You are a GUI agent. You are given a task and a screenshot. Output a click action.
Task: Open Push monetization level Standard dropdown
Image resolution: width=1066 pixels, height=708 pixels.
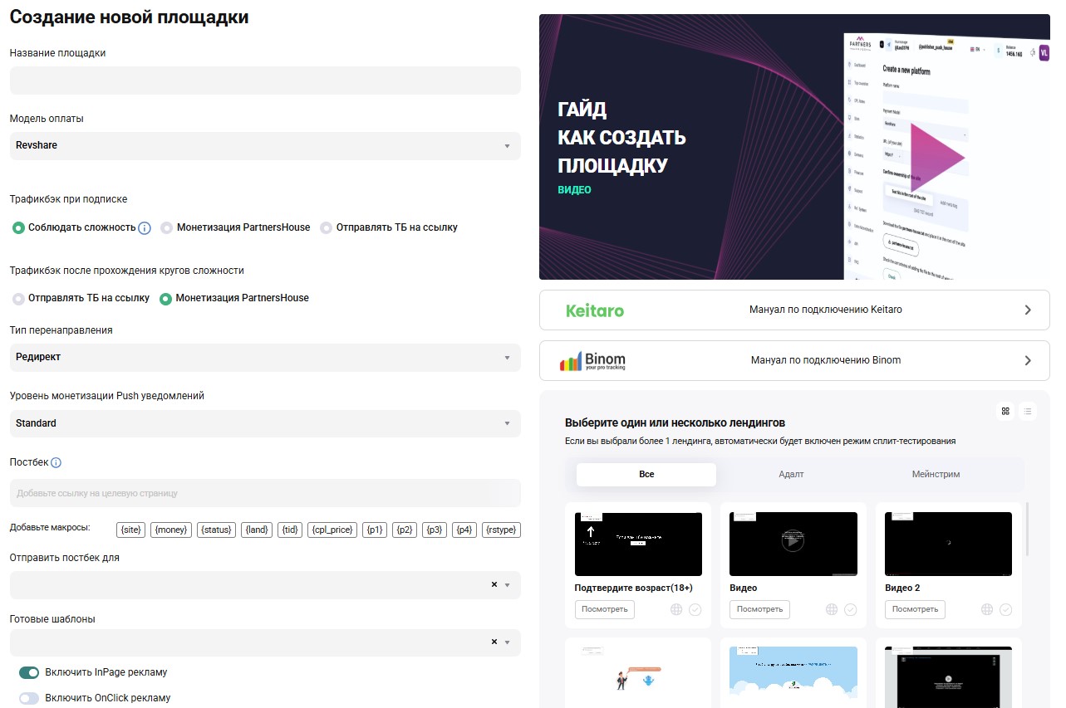pyautogui.click(x=265, y=423)
